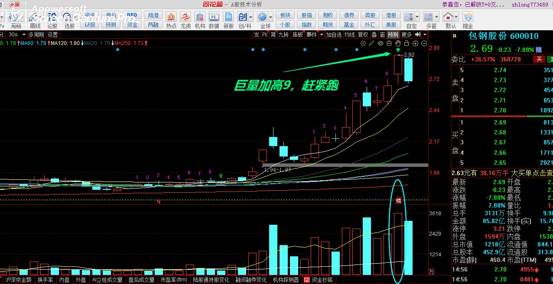Image resolution: width=553 pixels, height=284 pixels.
Task: Toggle chart visibility eye icon
Action: coord(381,43)
